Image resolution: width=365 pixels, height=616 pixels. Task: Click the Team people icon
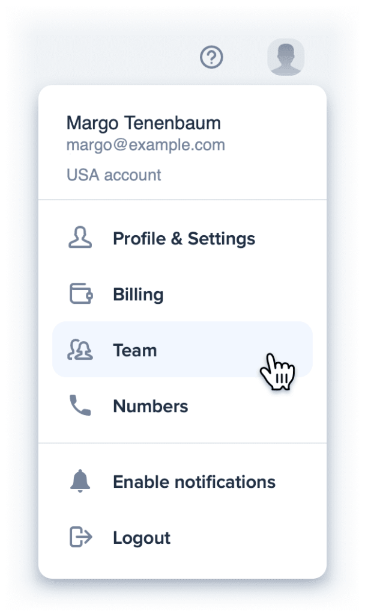[80, 350]
